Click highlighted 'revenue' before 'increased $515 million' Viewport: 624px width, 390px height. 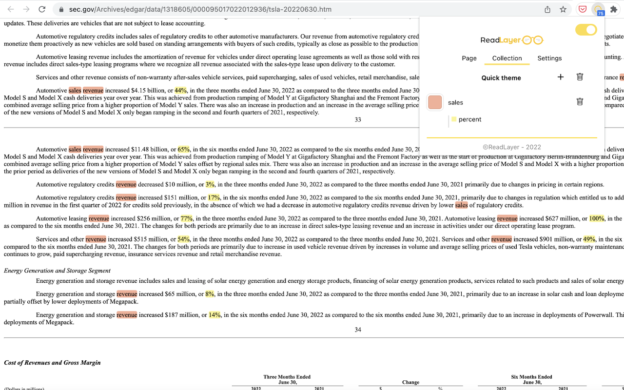pos(96,239)
